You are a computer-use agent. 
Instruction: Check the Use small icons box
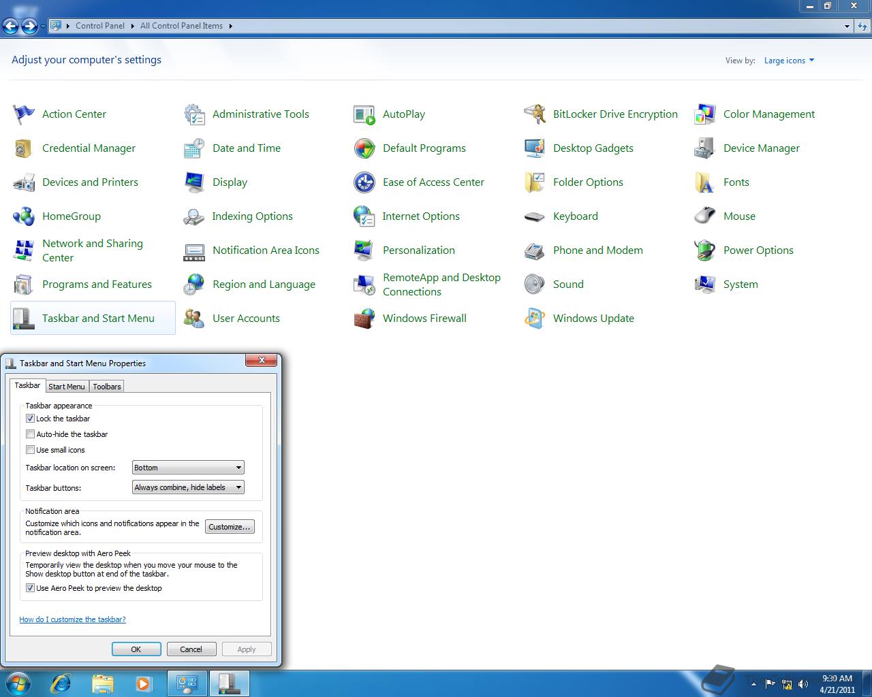point(30,449)
